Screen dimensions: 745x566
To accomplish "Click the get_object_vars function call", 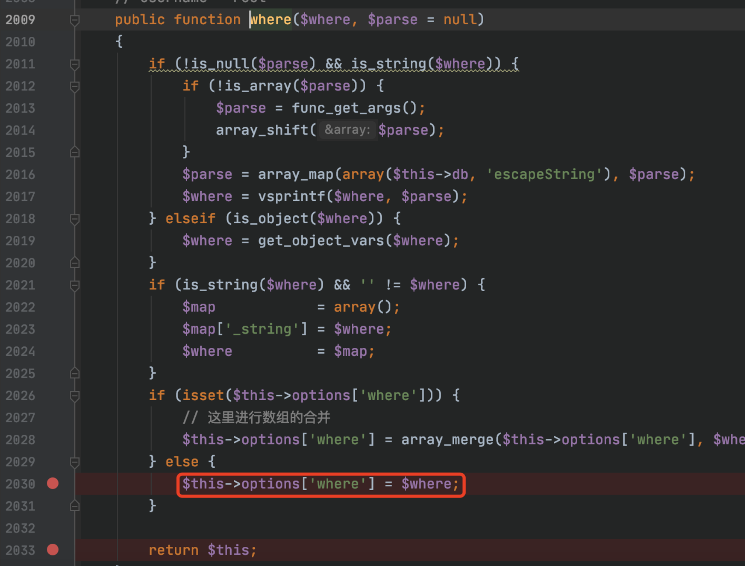I will [x=321, y=241].
